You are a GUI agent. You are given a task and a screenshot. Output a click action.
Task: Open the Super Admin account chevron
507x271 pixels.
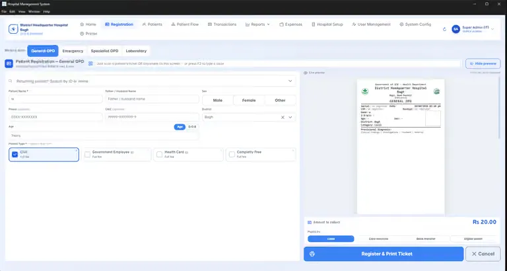(x=492, y=29)
